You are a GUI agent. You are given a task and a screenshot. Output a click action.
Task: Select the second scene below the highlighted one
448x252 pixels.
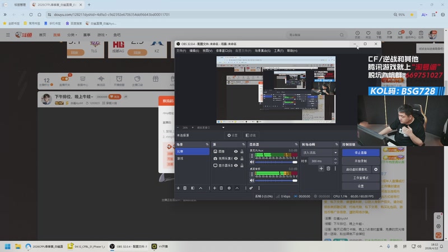(193, 158)
